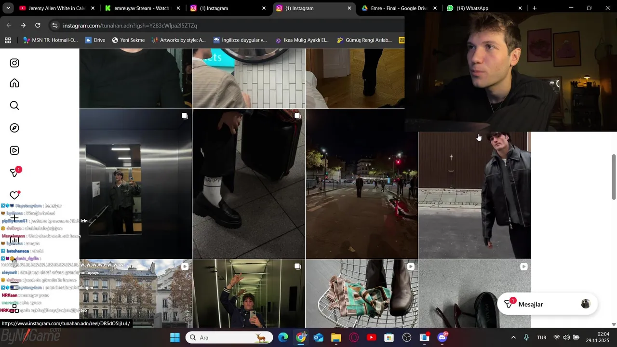Open the waving mirror selfie post

click(249, 294)
